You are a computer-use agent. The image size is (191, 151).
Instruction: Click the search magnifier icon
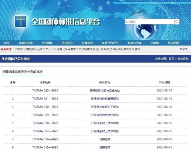177,22
